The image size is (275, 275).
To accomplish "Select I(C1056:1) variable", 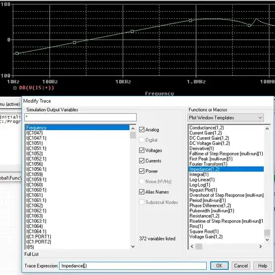I will (36, 169).
